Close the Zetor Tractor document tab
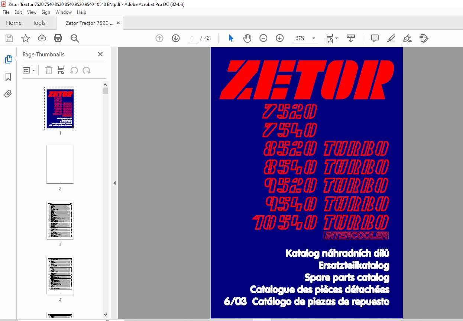 tap(119, 23)
